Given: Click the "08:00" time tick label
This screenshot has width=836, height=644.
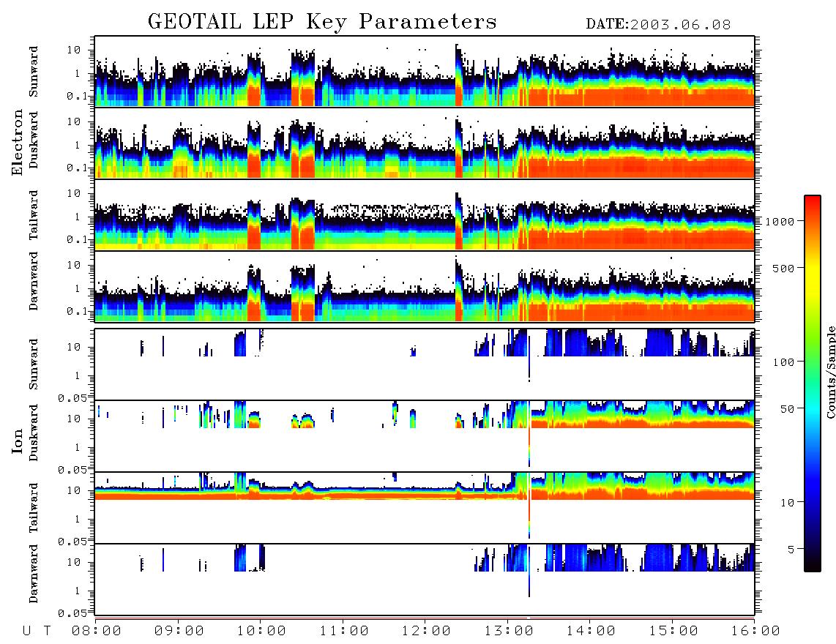Looking at the screenshot, I should click(x=96, y=632).
